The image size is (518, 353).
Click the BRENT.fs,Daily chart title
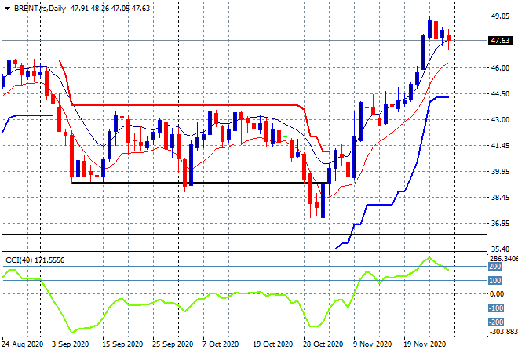coord(40,9)
